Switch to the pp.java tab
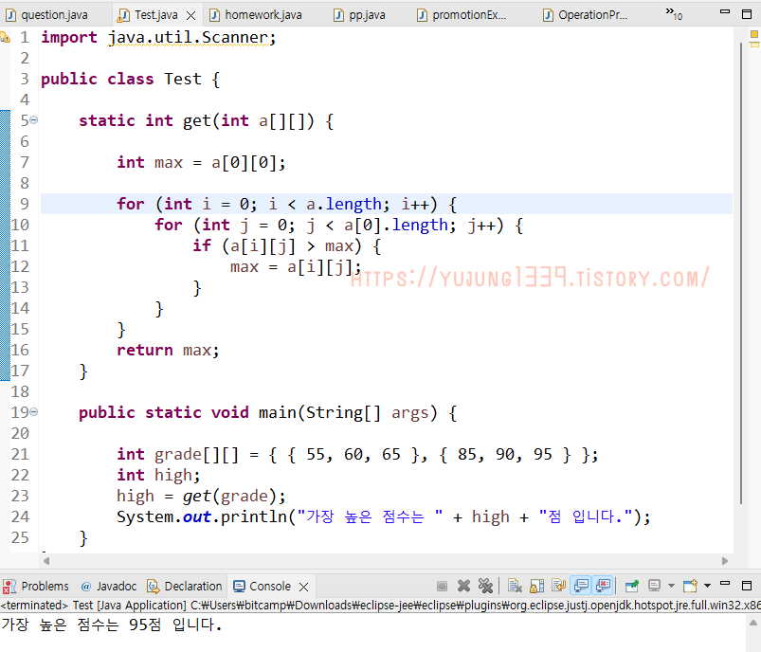Viewport: 761px width, 652px height. click(359, 15)
